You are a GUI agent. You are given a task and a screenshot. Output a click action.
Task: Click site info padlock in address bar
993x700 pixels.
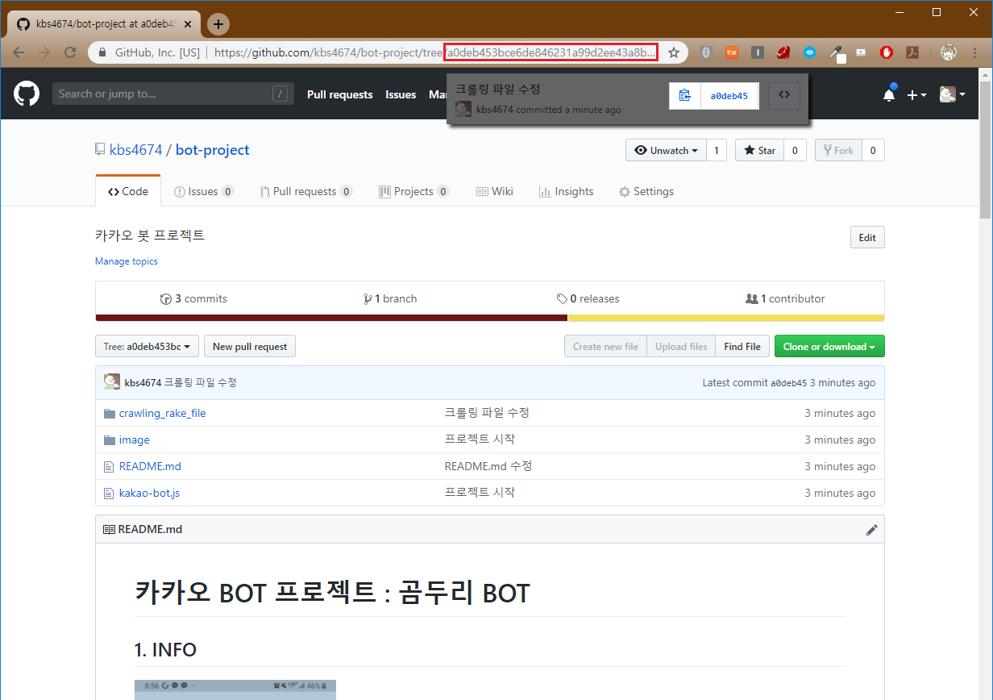[x=102, y=52]
